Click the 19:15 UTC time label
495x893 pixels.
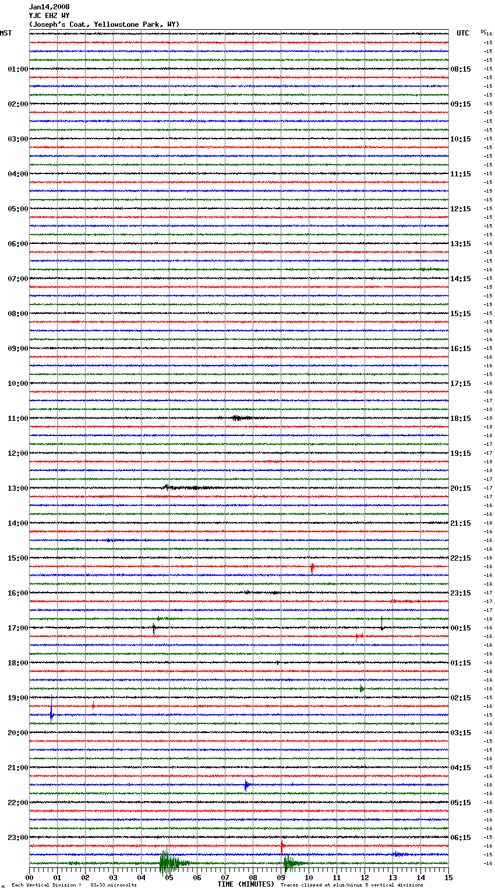(461, 453)
